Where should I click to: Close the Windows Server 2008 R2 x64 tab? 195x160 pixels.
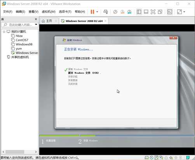[106, 21]
